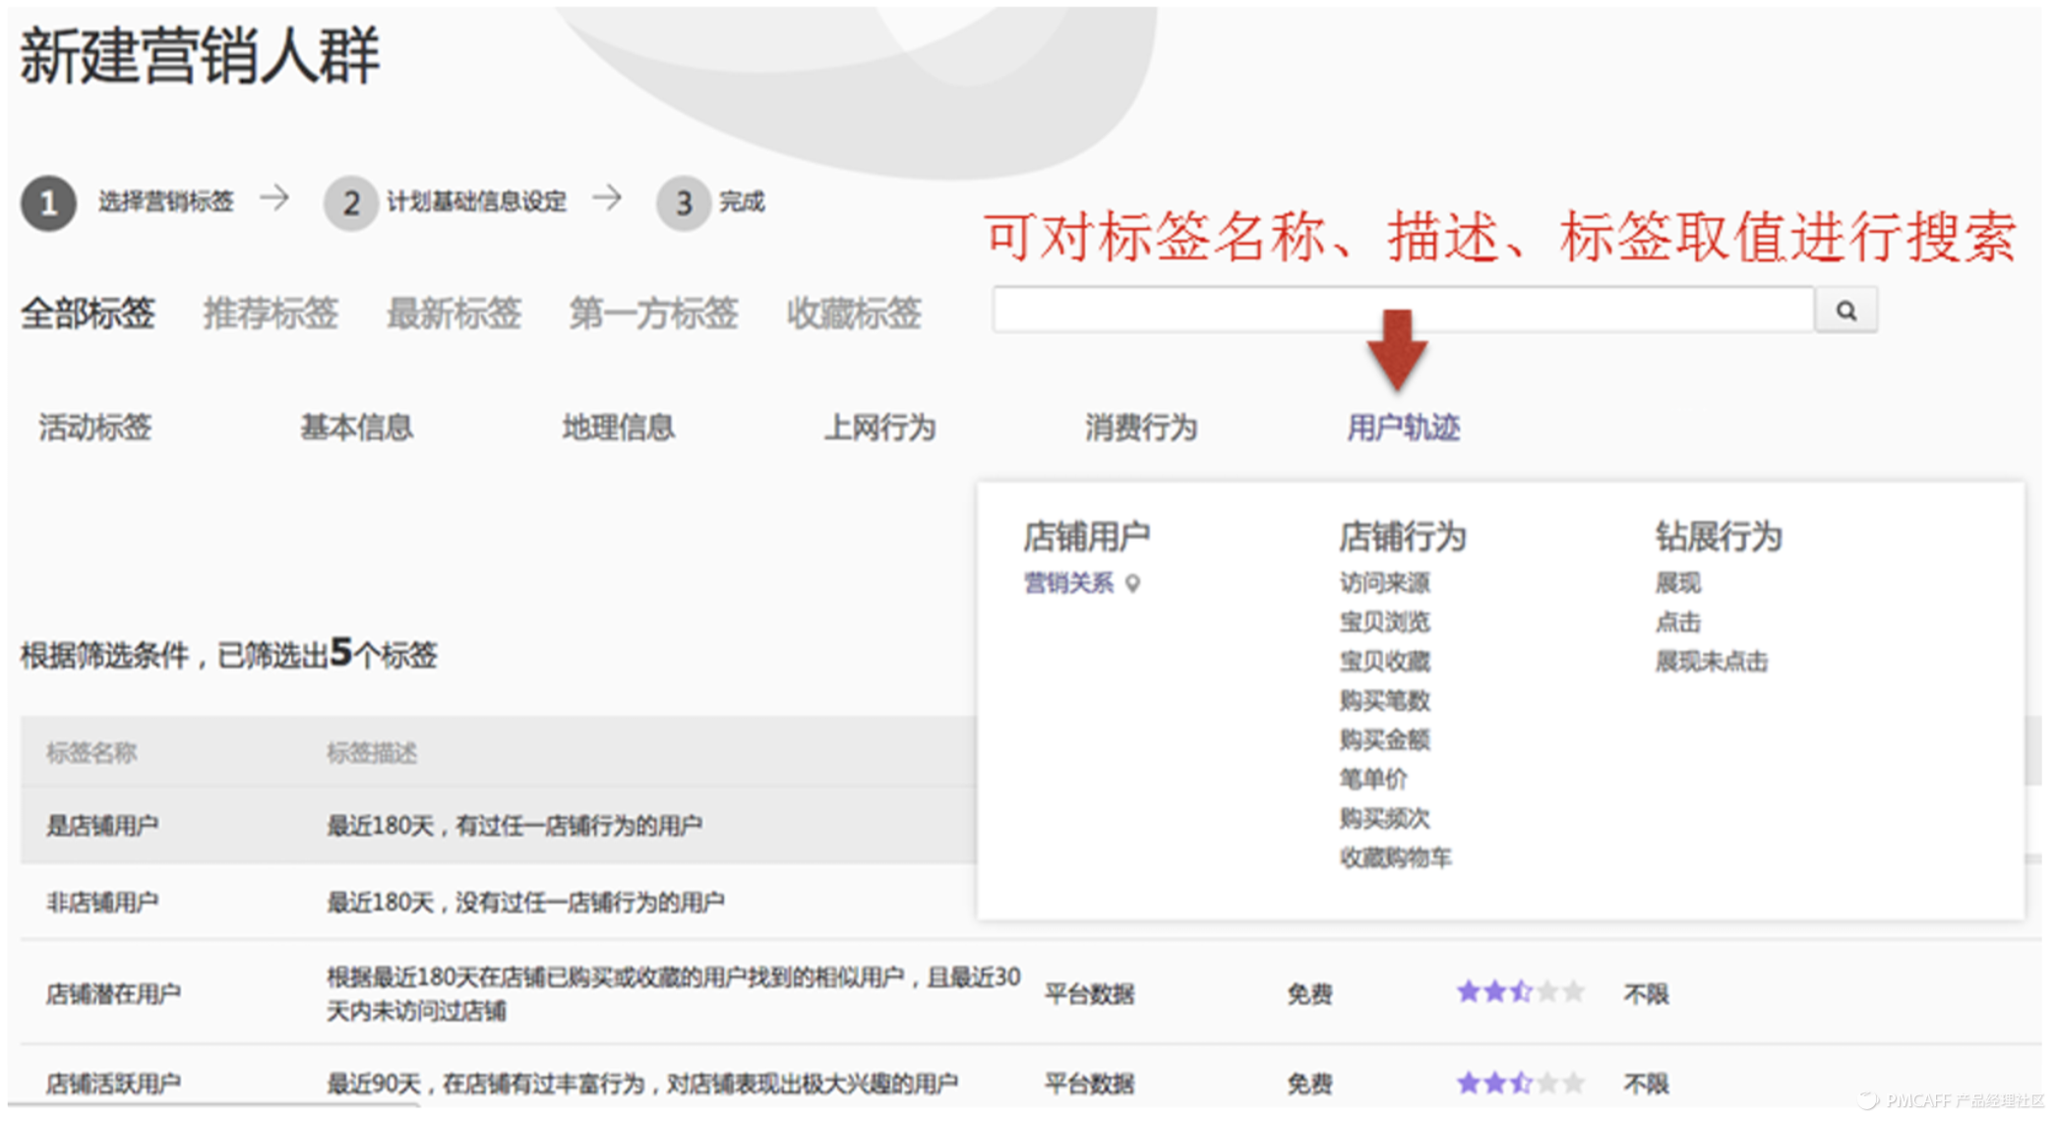This screenshot has height=1121, width=2056.
Task: Open the 推荐标签 tab
Action: (x=271, y=314)
